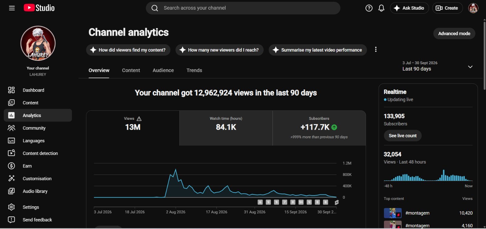Go to Content in the sidebar
486x229 pixels.
pos(38,103)
